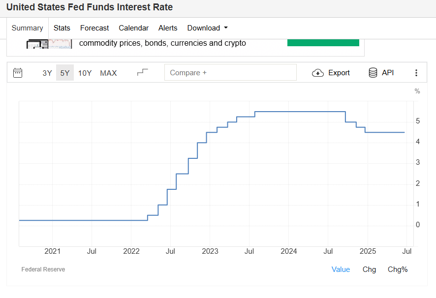
Task: Switch chart to Chg% view
Action: click(x=398, y=269)
